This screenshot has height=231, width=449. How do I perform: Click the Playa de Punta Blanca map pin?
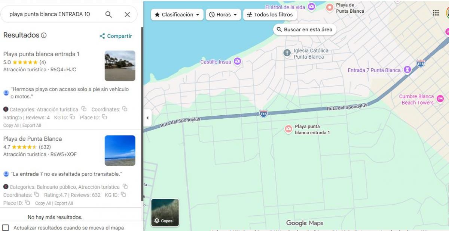coord(330,7)
